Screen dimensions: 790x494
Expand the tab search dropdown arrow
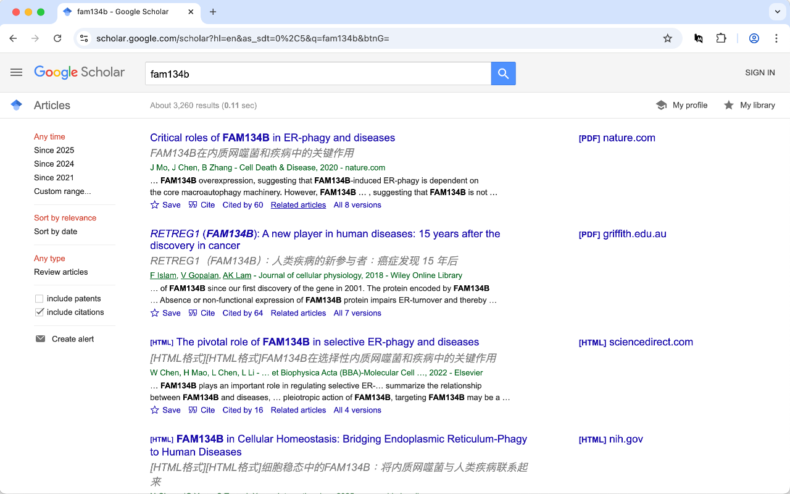point(777,12)
